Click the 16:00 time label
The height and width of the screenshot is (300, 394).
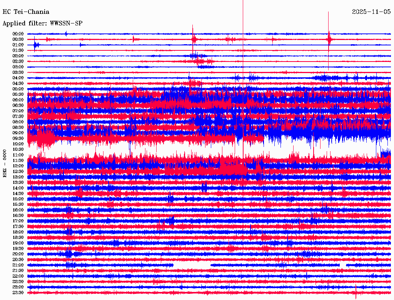click(x=18, y=210)
